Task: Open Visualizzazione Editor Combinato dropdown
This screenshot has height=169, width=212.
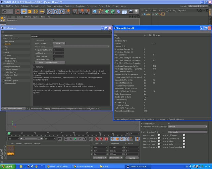Action: coord(188,132)
